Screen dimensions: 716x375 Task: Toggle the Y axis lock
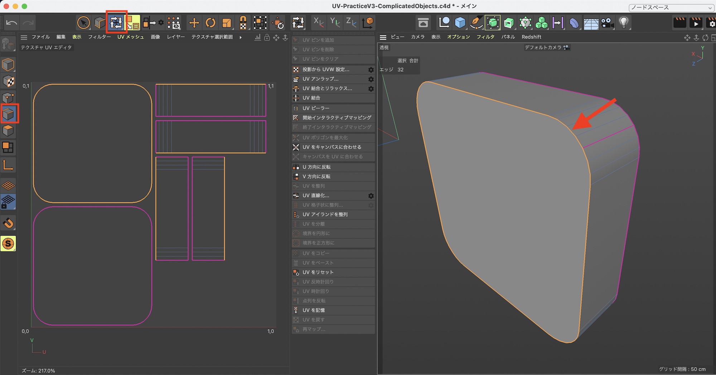click(335, 23)
